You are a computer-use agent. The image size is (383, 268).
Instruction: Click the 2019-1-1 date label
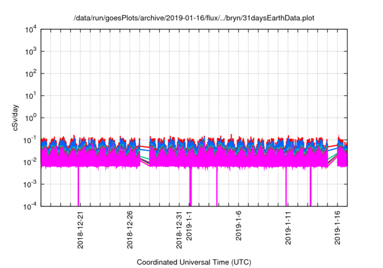pos(189,226)
